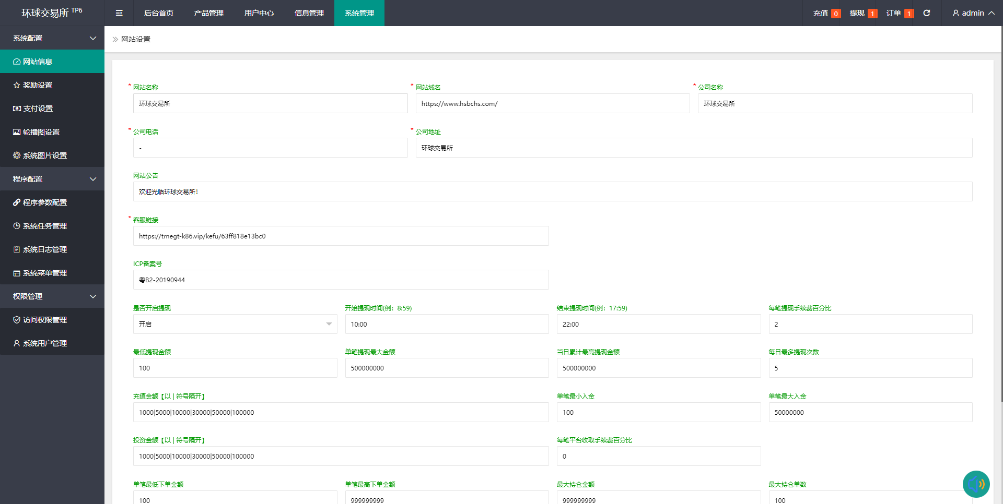Click the 客服链接 input field

341,236
